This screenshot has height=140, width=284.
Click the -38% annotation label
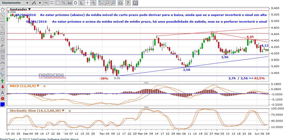click(103, 78)
